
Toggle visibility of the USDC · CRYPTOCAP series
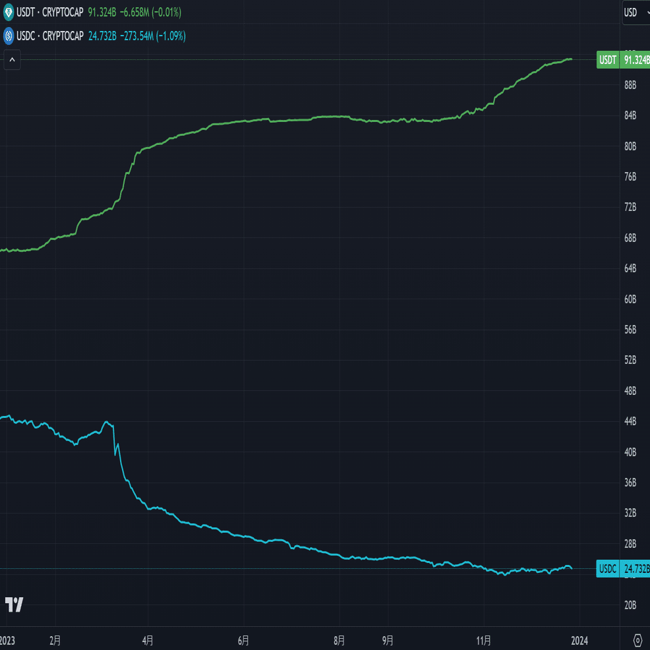[49, 34]
